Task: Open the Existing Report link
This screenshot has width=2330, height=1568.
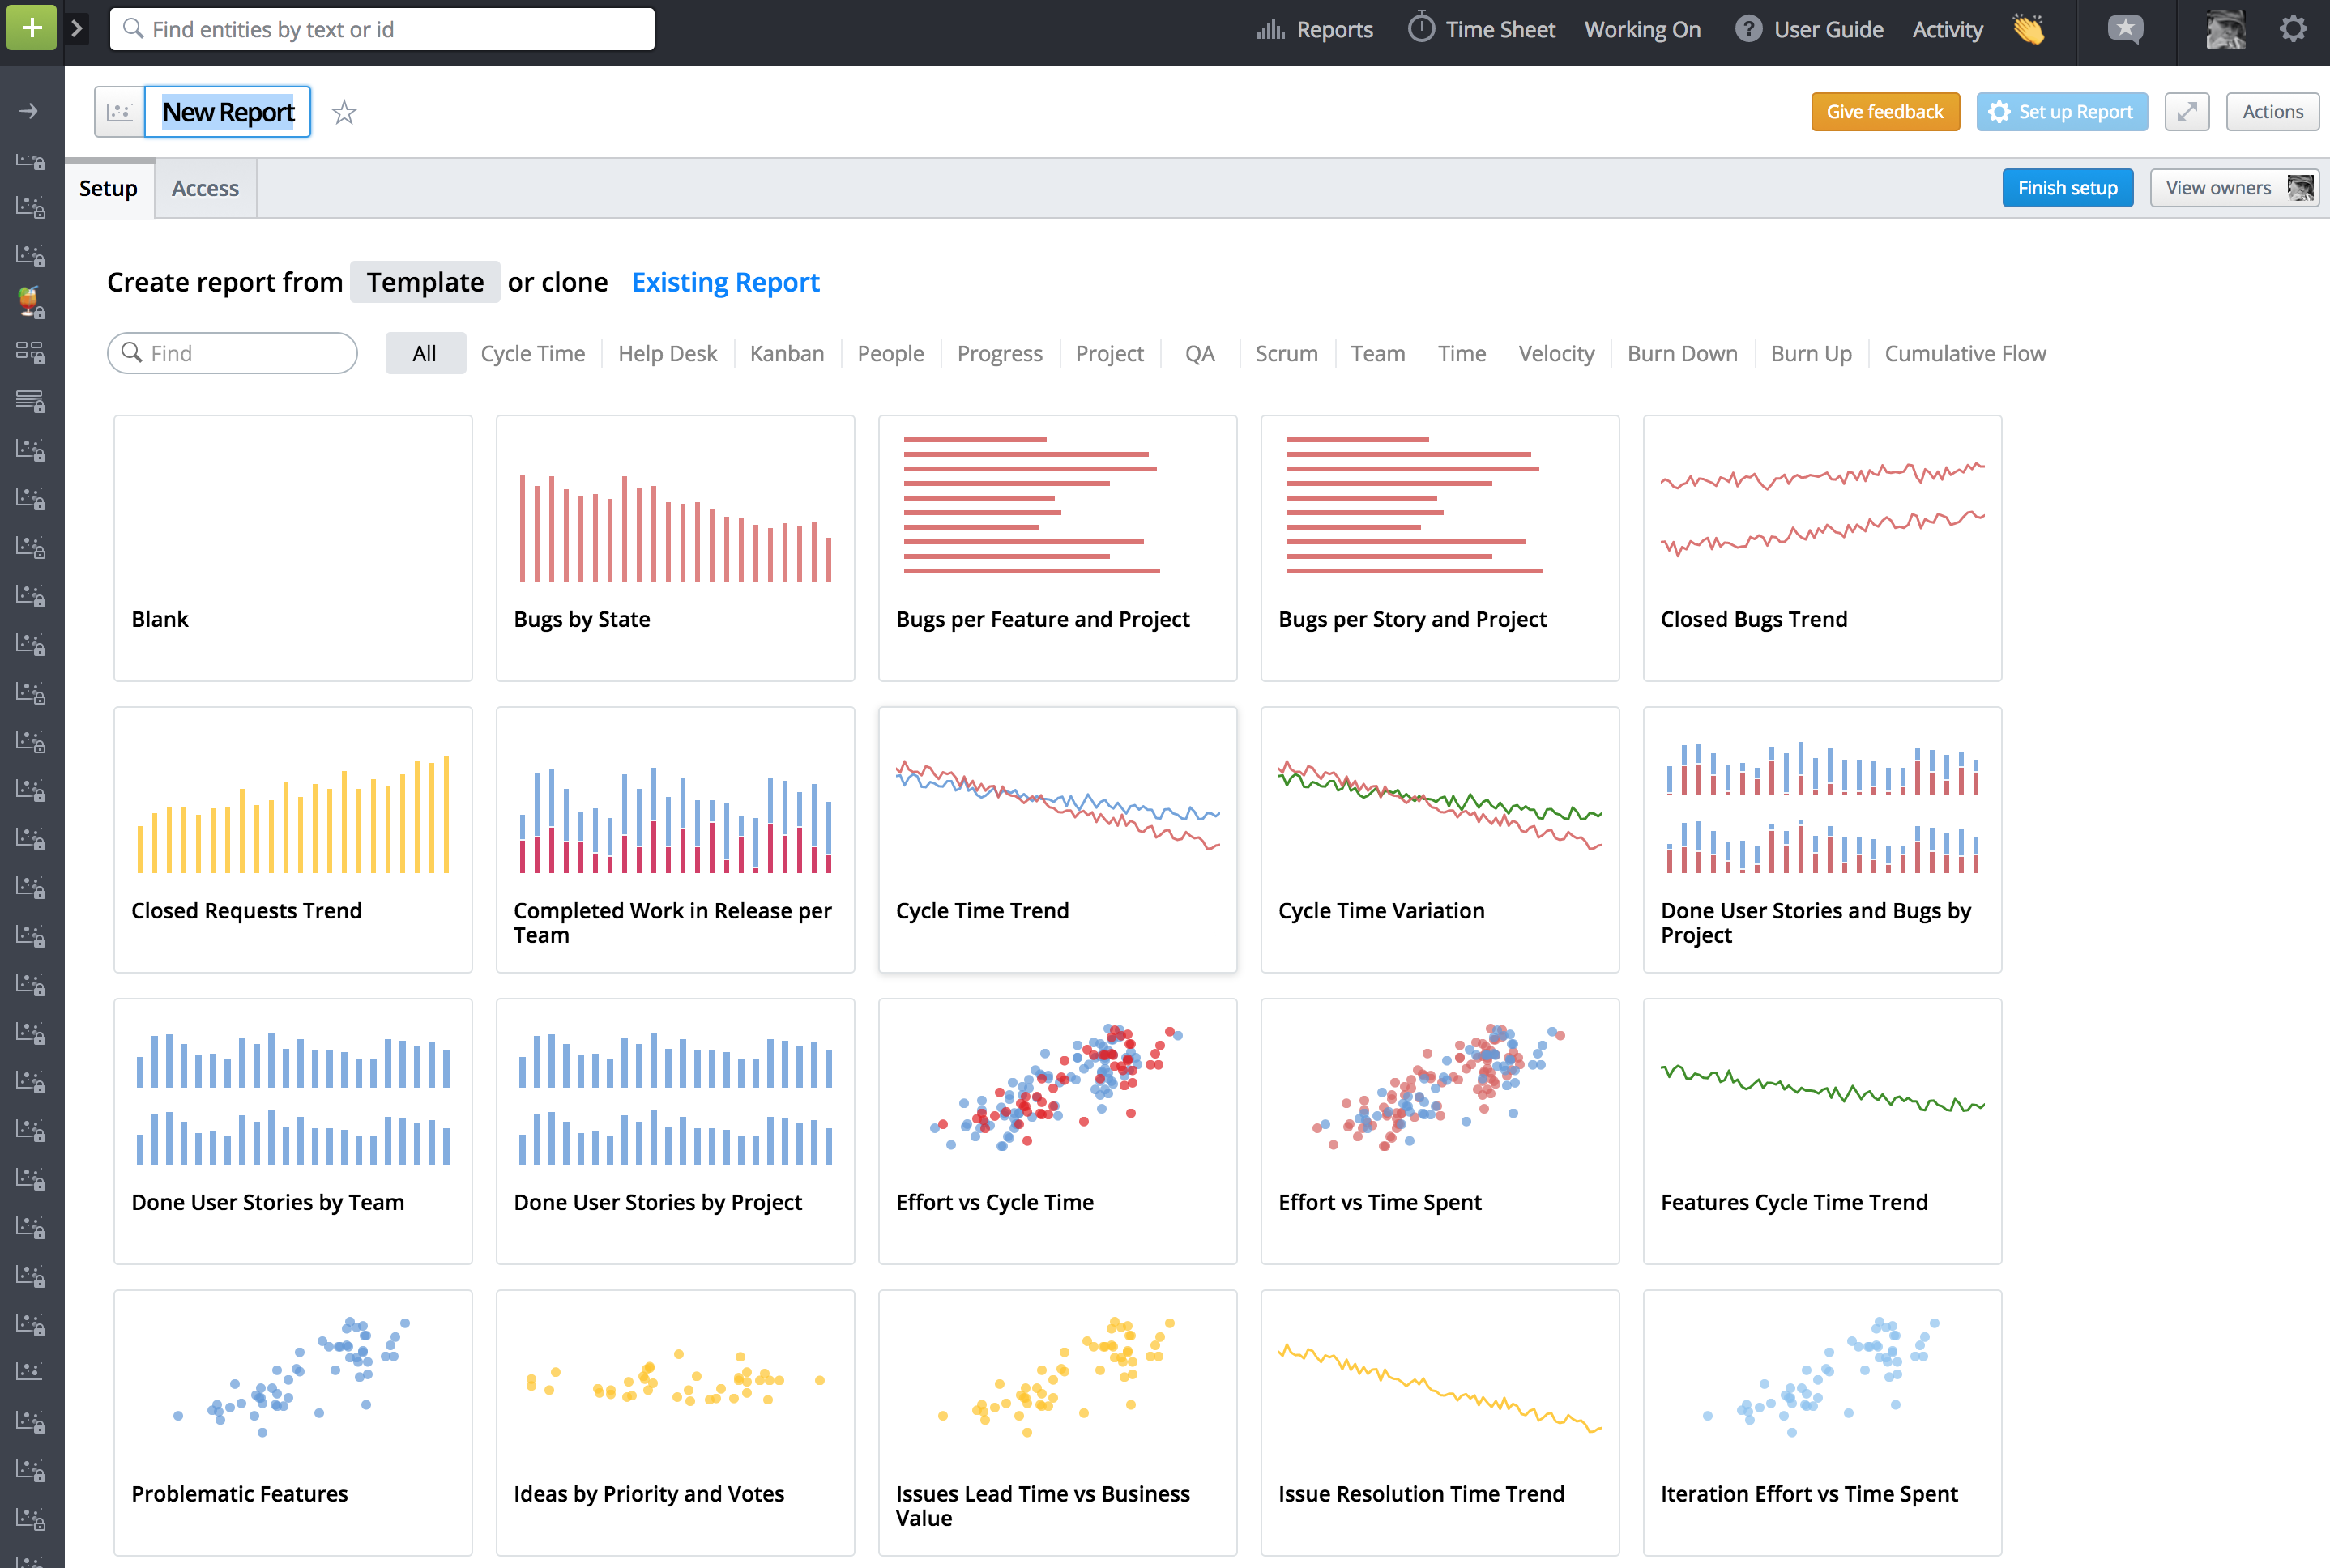Action: click(724, 282)
